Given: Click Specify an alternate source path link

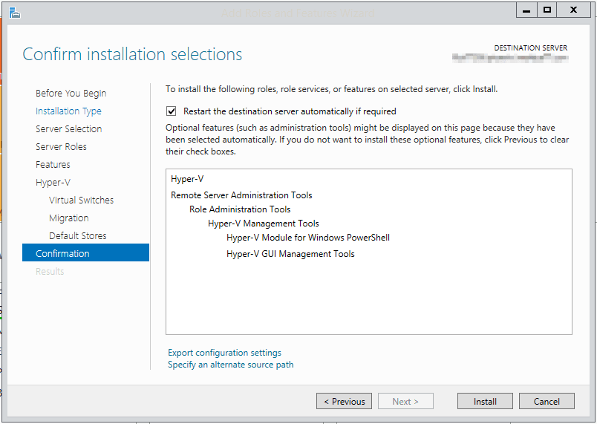Looking at the screenshot, I should point(231,365).
